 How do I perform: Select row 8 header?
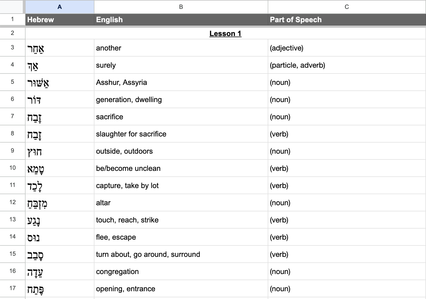12,134
